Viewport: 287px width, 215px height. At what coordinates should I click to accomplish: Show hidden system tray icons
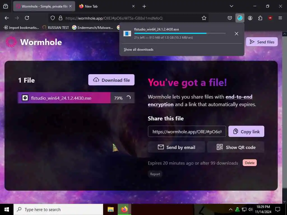tap(231, 209)
